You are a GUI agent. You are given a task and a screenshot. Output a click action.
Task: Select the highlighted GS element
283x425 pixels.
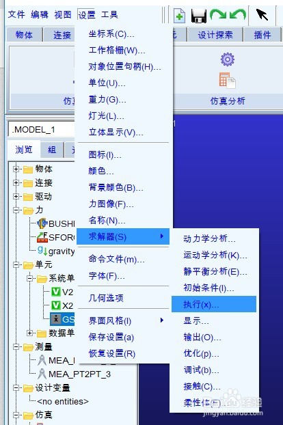[62, 319]
